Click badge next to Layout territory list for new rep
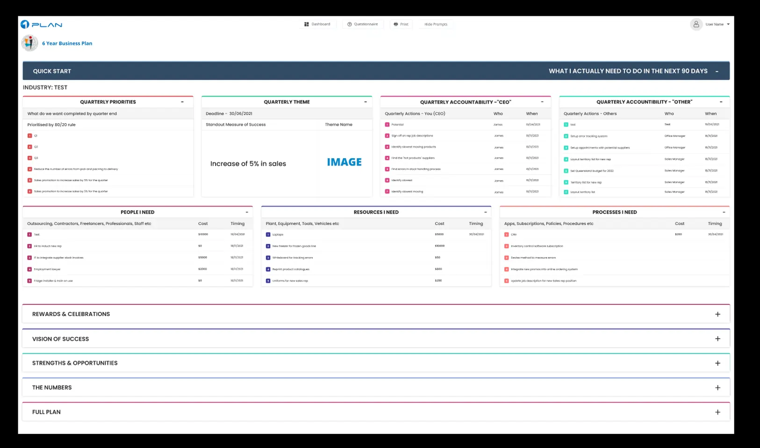The height and width of the screenshot is (448, 760). click(x=566, y=159)
